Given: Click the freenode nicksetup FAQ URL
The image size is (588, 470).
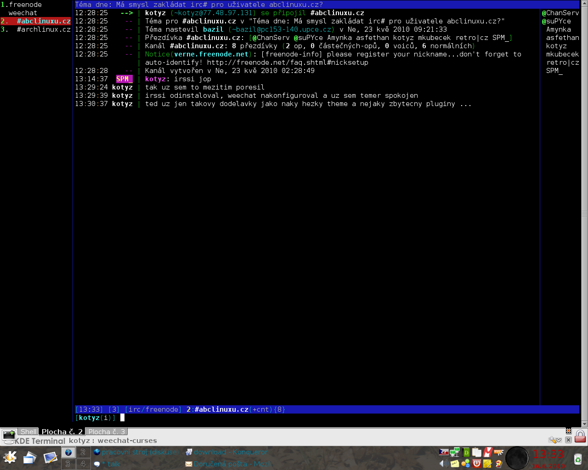Looking at the screenshot, I should point(288,62).
